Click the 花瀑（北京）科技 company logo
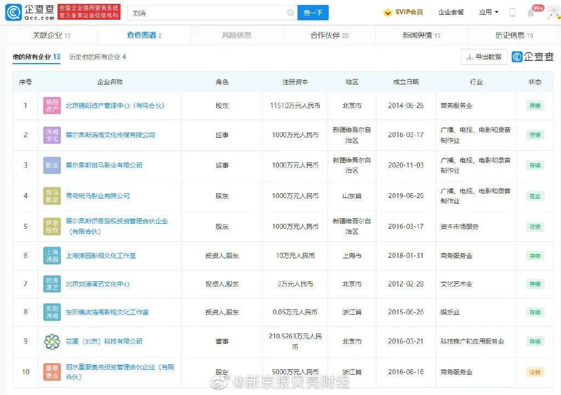Image resolution: width=561 pixels, height=395 pixels. 52,341
